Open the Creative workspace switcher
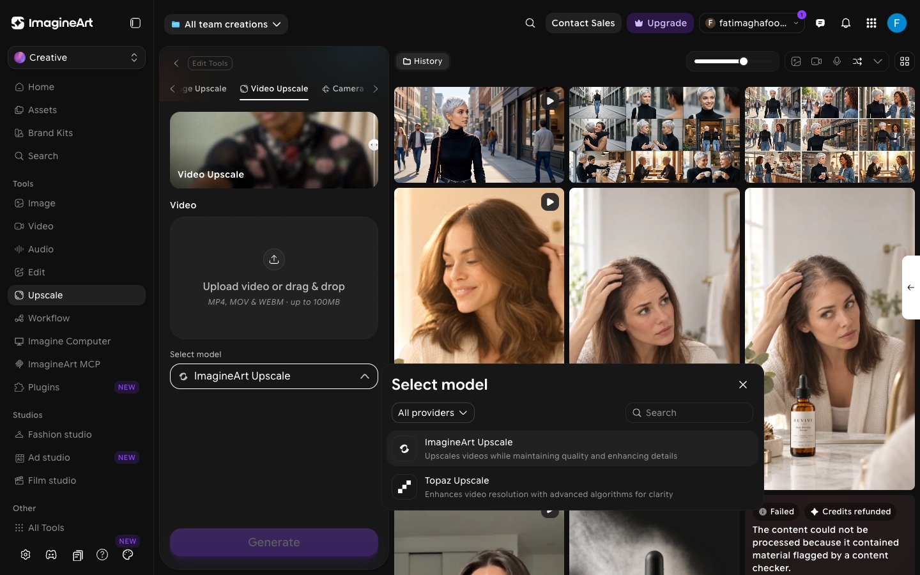 (x=77, y=57)
